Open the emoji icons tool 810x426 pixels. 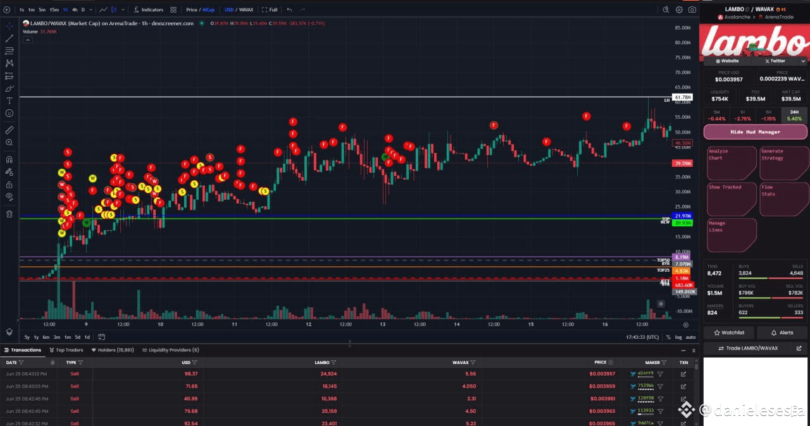tap(9, 113)
